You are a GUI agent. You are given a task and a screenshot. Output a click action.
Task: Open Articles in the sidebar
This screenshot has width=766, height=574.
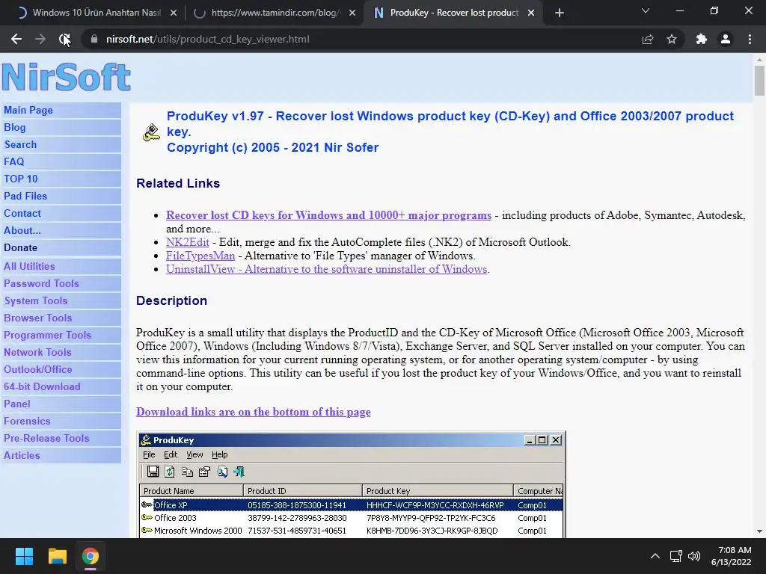point(61,455)
